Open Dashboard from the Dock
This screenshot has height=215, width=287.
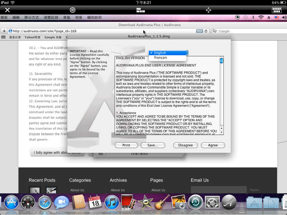[28, 202]
